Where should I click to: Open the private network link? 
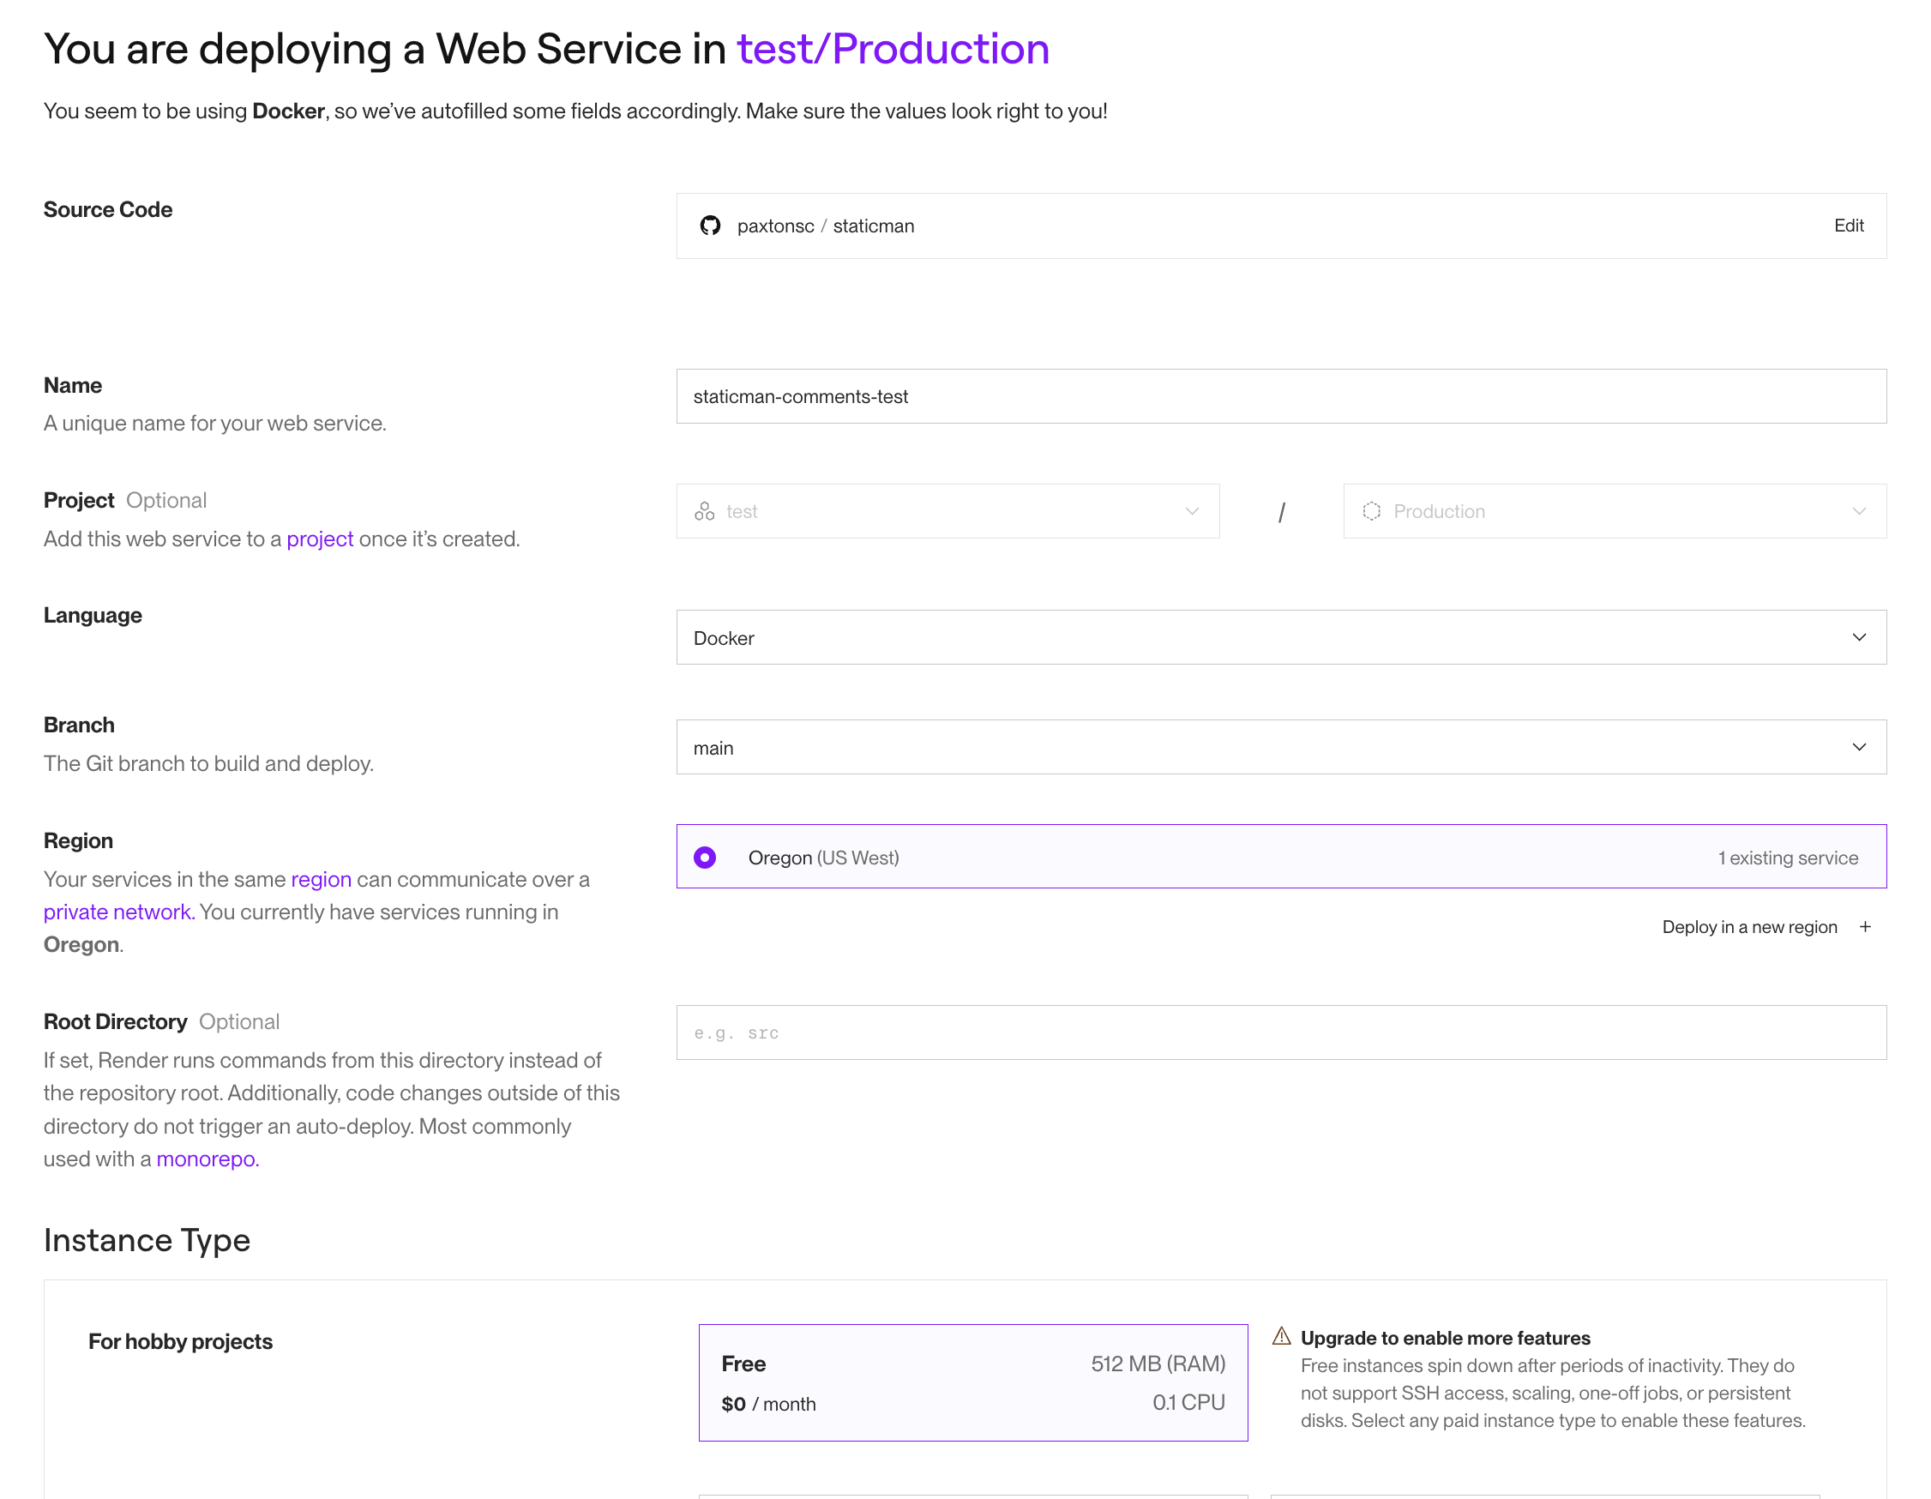(x=118, y=912)
